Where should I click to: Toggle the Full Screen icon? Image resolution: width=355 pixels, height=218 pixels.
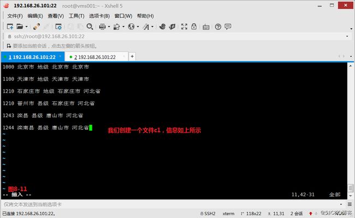(x=184, y=27)
